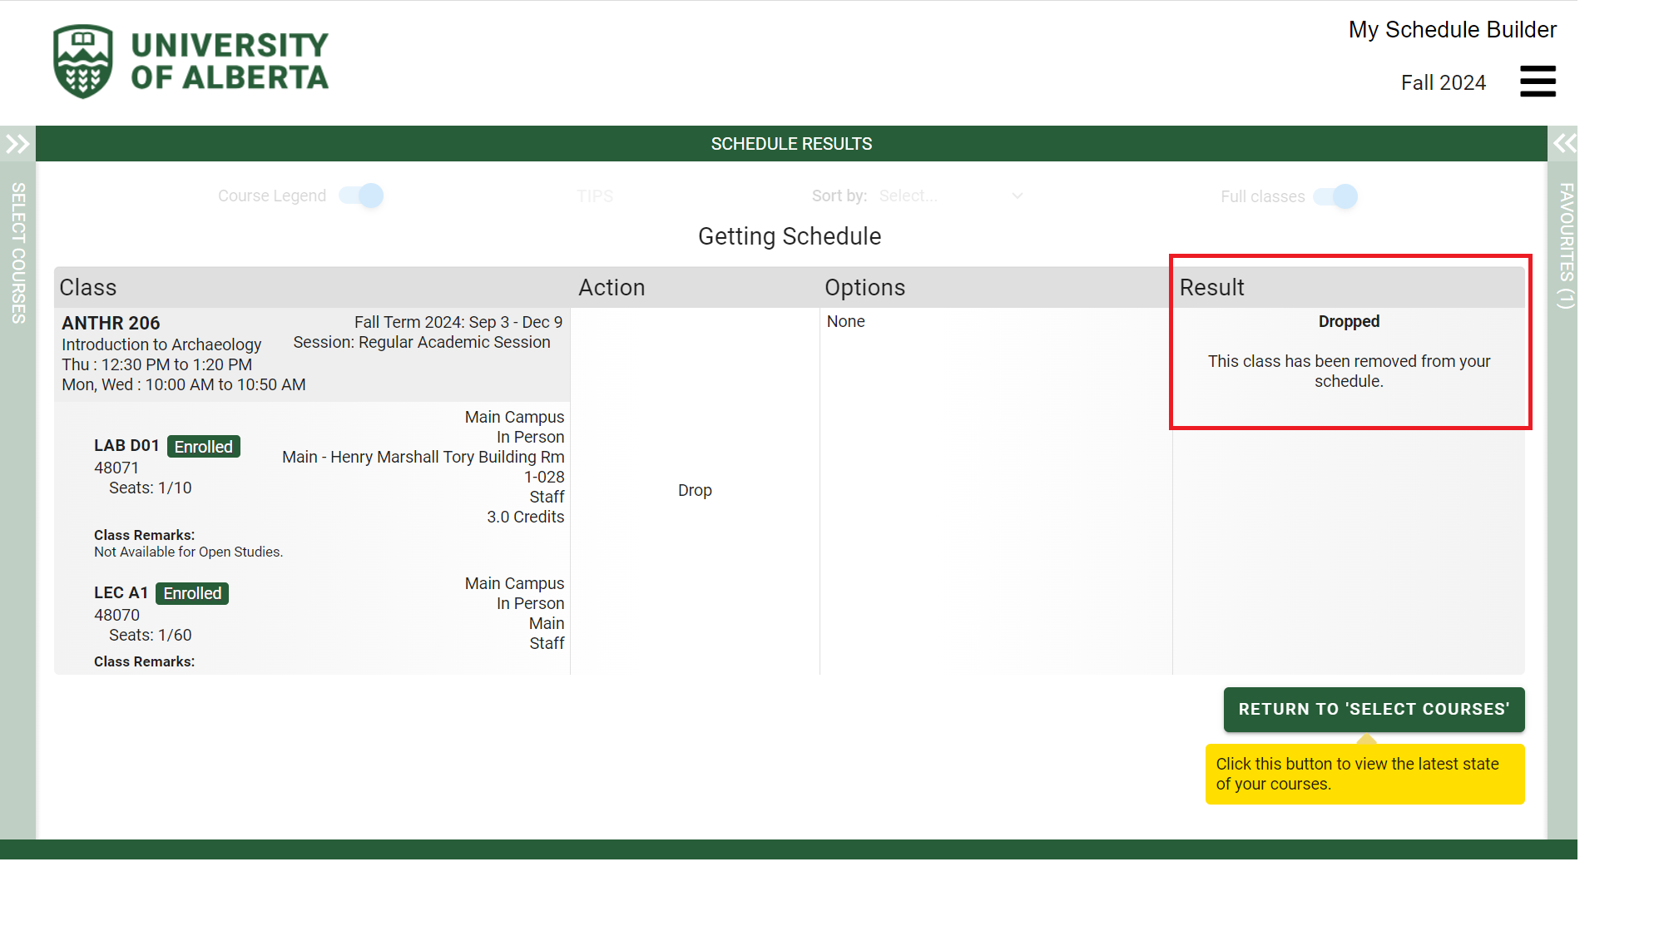
Task: Expand the right panel double-chevron icon
Action: click(1563, 143)
